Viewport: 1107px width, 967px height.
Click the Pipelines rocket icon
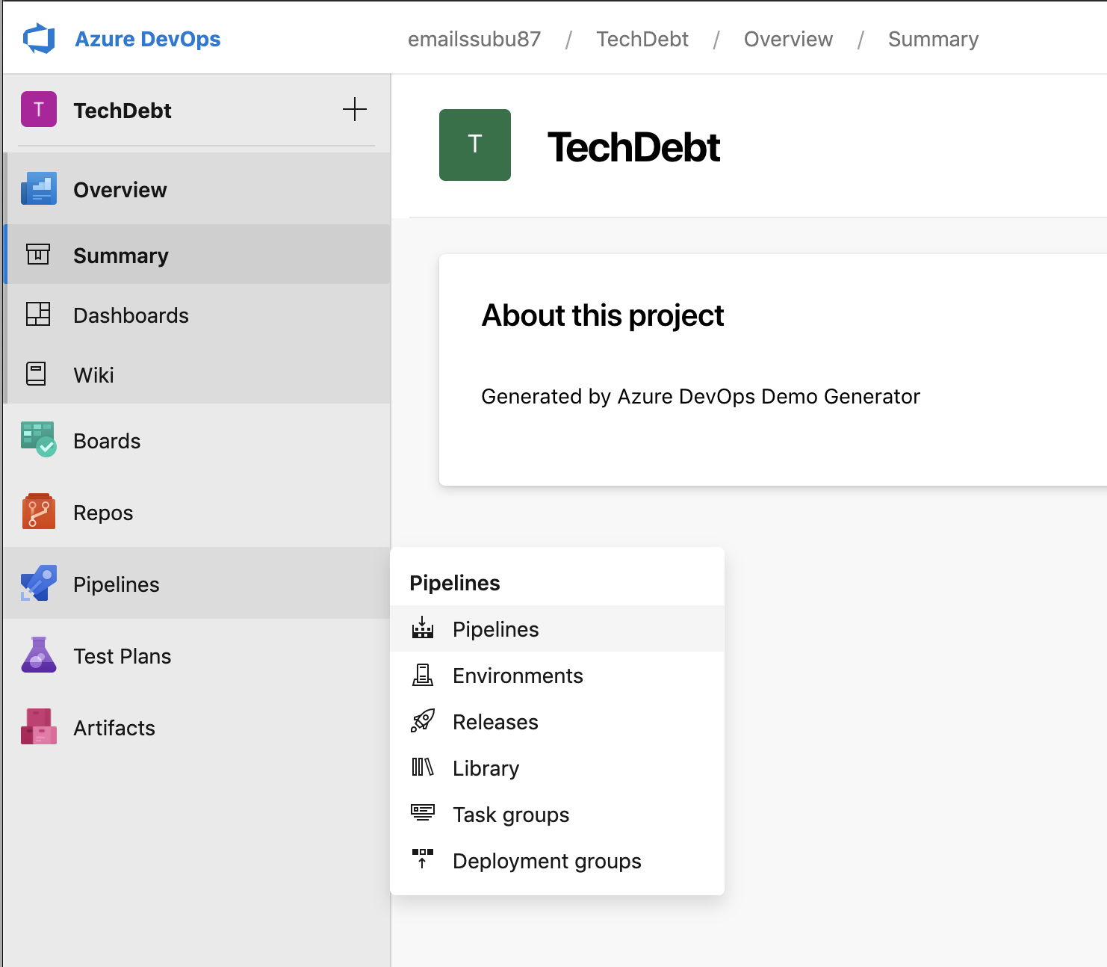click(38, 584)
